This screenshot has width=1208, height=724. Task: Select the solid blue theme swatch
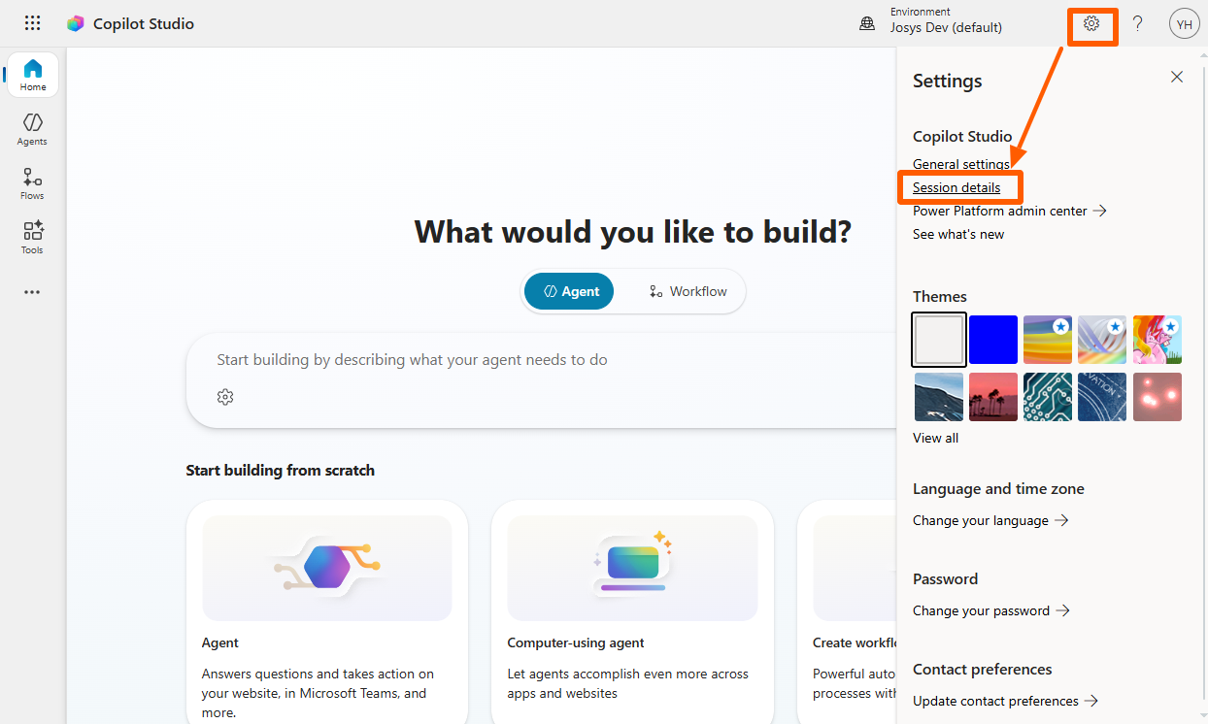point(993,340)
